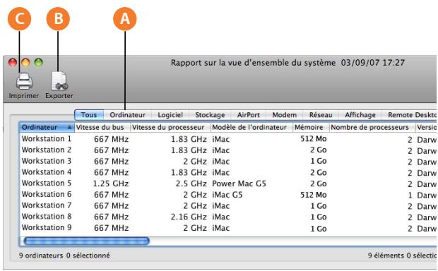
Task: Sort by Modèle de l'ordinateur column
Action: [251, 127]
